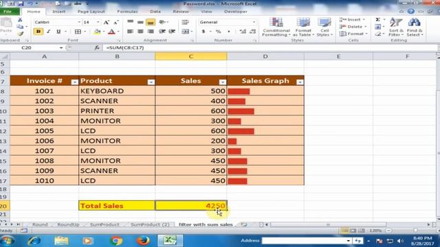Switch to the Data tab
Viewport: 440px width, 247px height.
click(155, 12)
